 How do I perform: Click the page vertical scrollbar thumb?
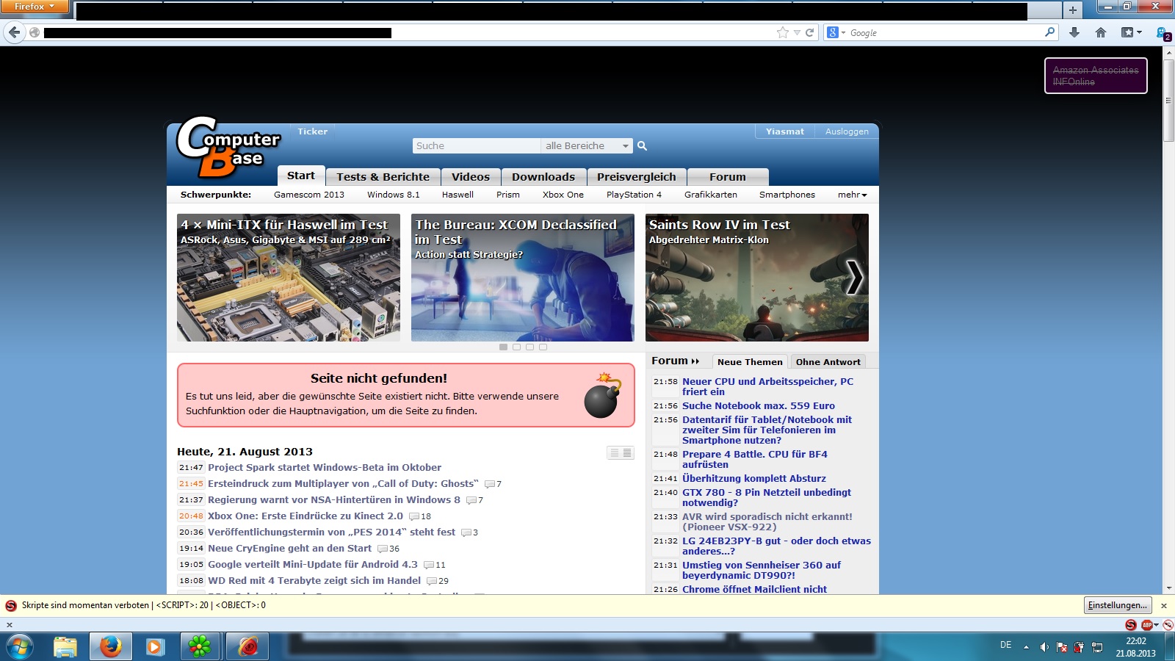(x=1169, y=100)
